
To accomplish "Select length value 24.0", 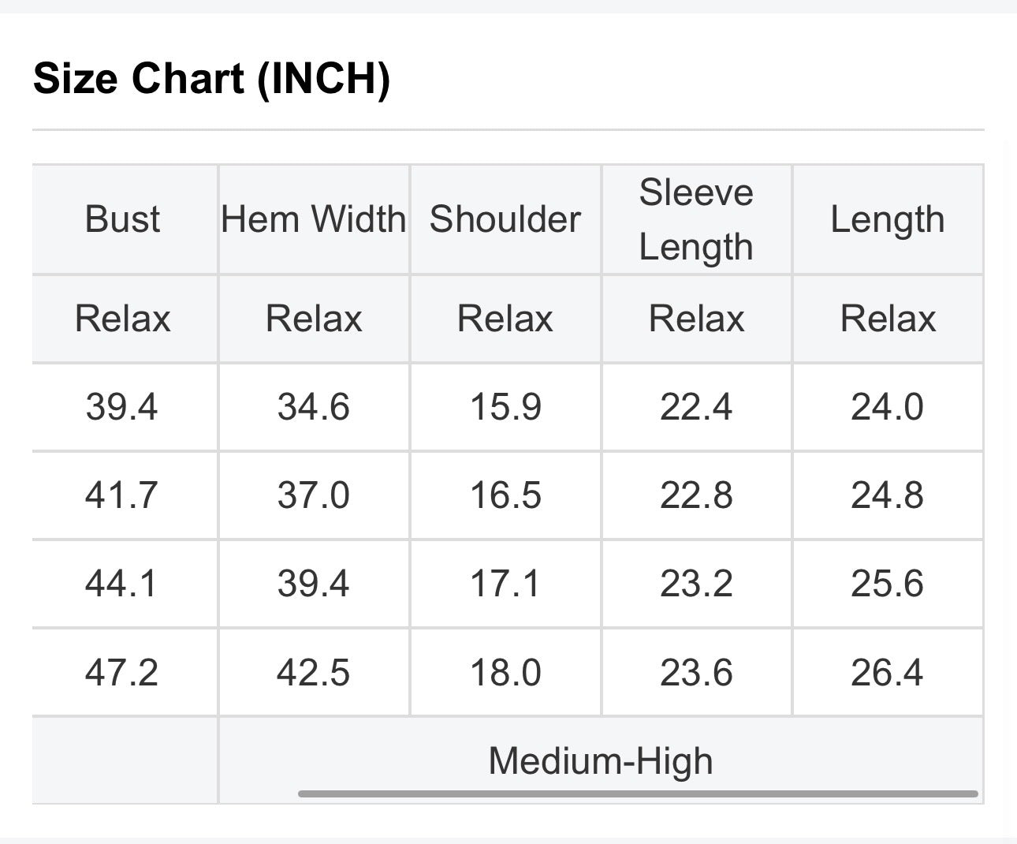I will [887, 407].
